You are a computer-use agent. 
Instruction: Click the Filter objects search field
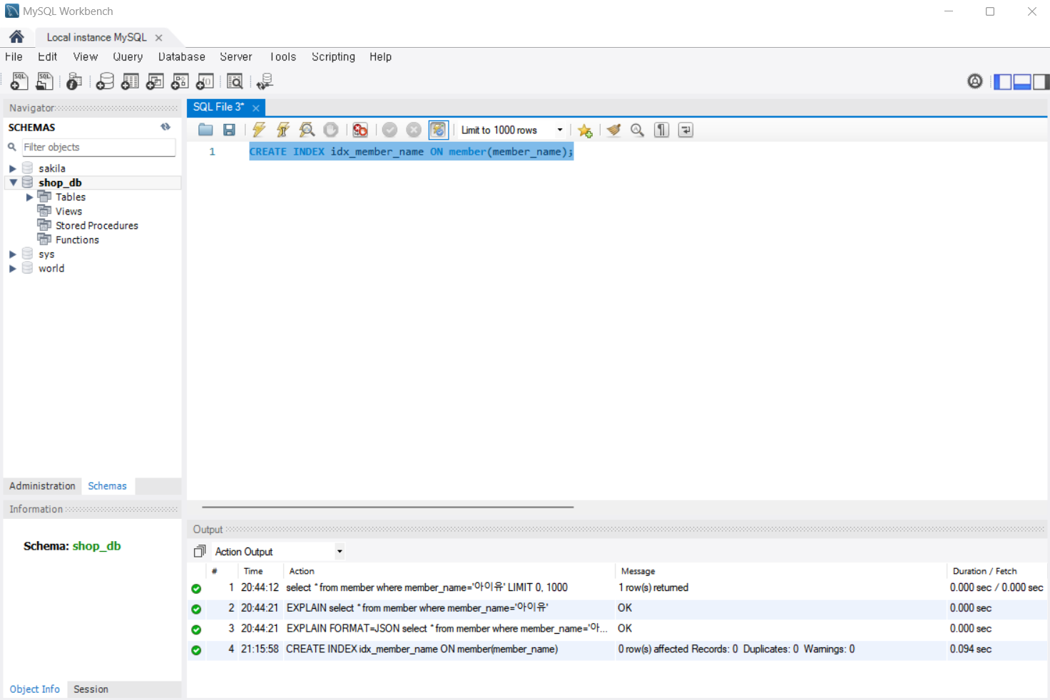pos(98,147)
